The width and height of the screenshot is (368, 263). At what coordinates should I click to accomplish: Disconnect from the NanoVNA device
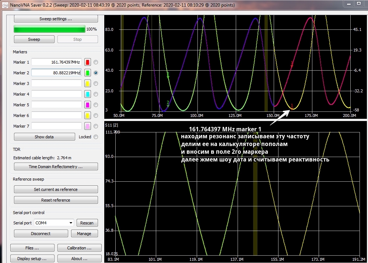click(41, 234)
